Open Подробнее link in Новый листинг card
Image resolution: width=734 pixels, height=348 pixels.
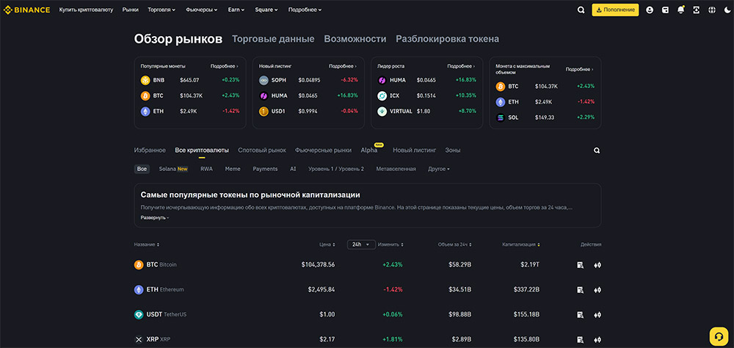(343, 67)
